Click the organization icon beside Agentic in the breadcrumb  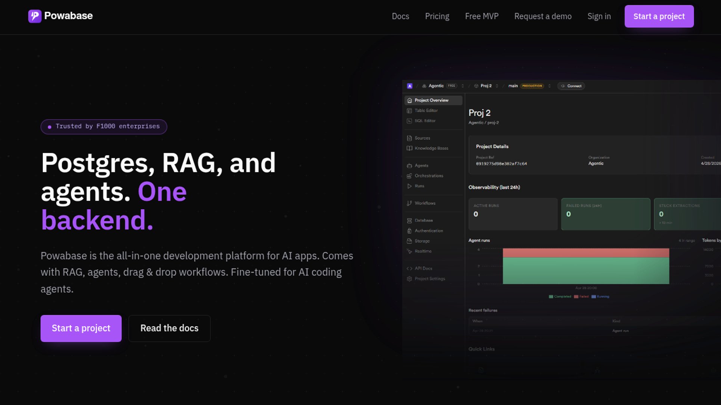point(424,86)
